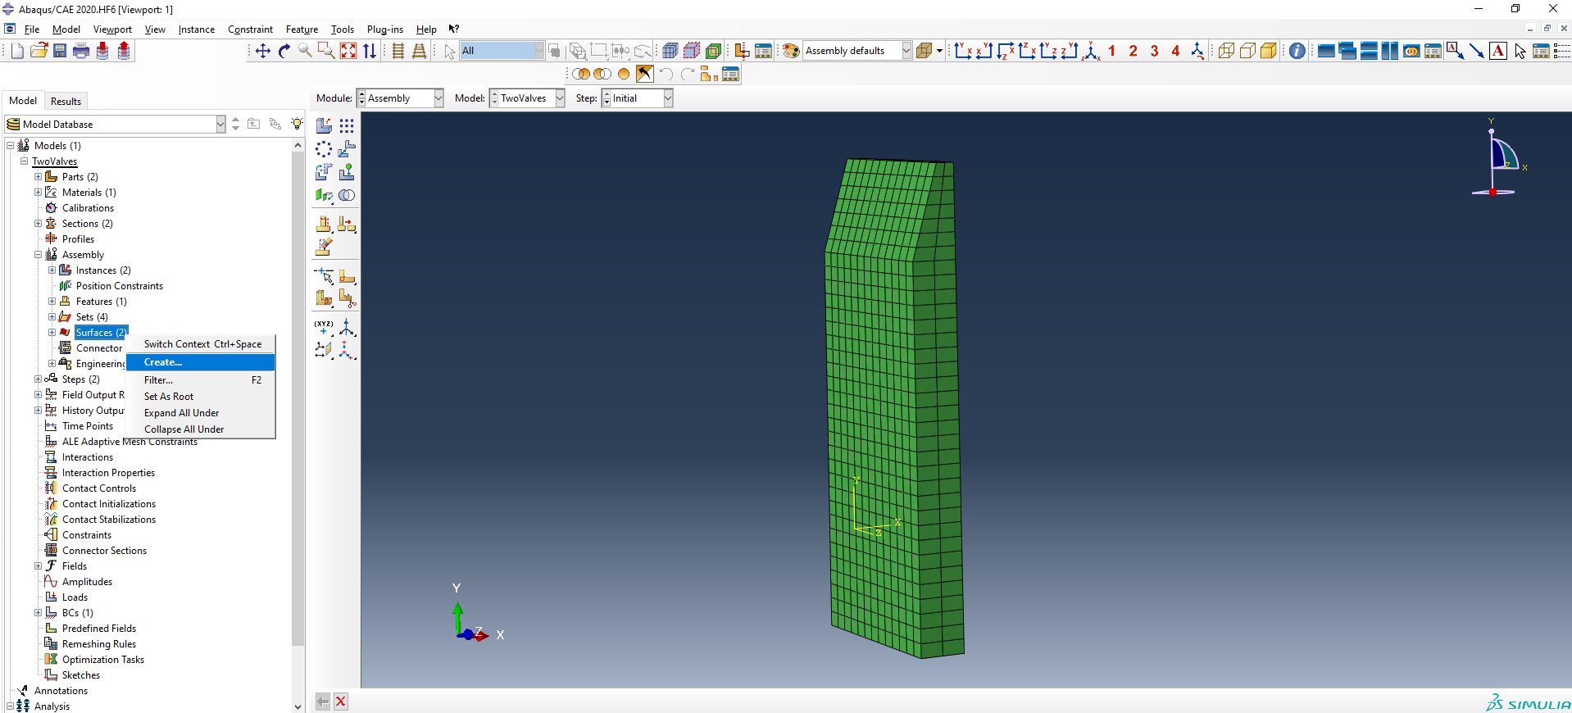Click the Partition Edge tool
Screen dimensions: 1572x713
[x=324, y=276]
